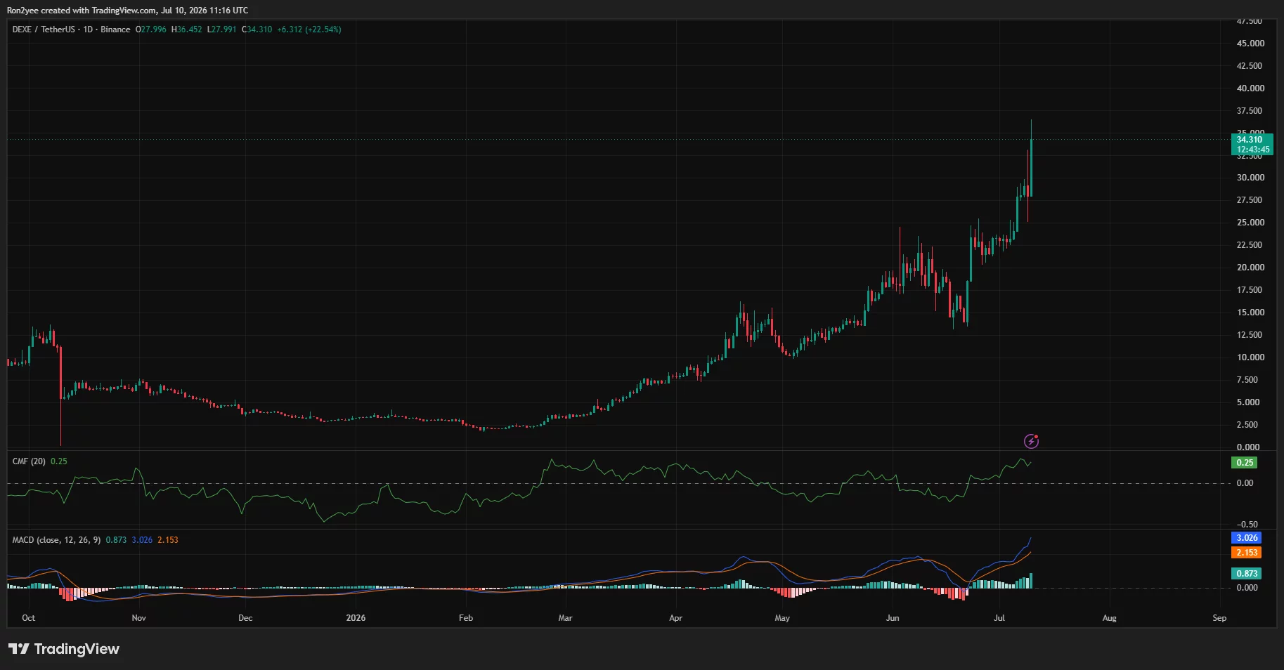Click the 2.500 price axis label

[x=1248, y=425]
